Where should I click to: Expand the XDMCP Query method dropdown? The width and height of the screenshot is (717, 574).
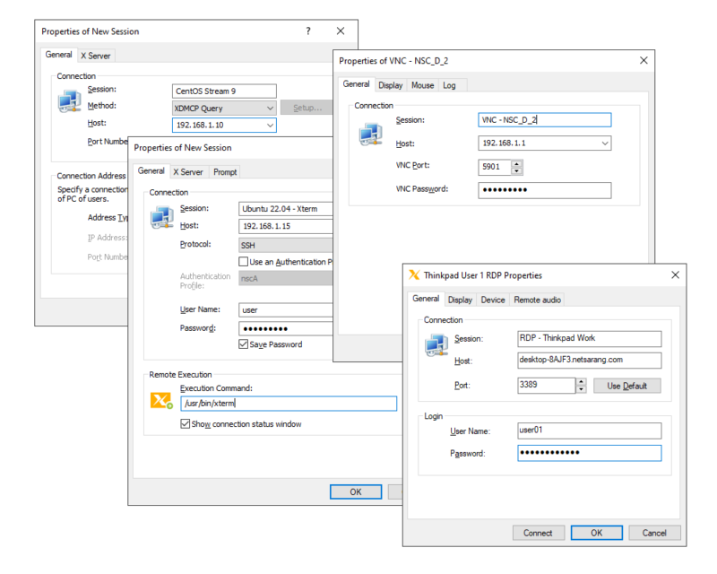pos(270,108)
